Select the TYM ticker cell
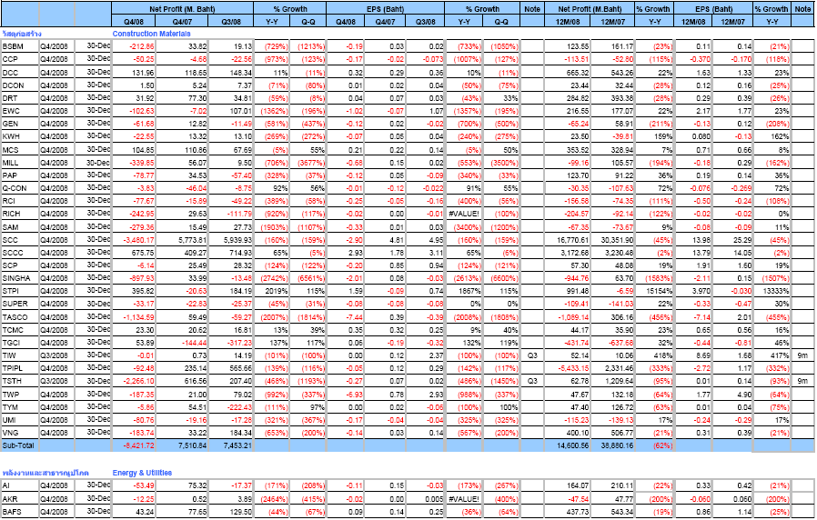This screenshot has height=520, width=817. (x=20, y=407)
